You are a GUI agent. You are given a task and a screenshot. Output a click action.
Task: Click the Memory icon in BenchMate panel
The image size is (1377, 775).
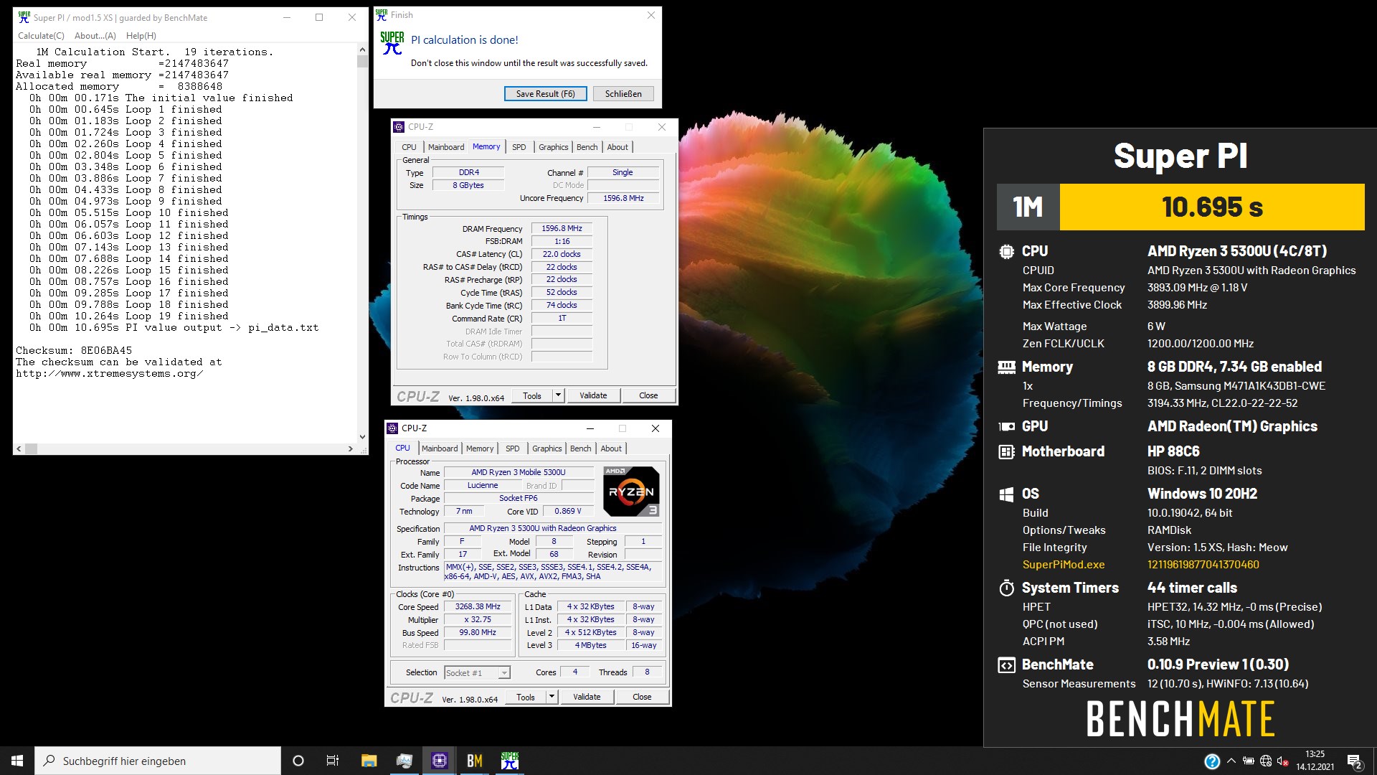(1006, 367)
